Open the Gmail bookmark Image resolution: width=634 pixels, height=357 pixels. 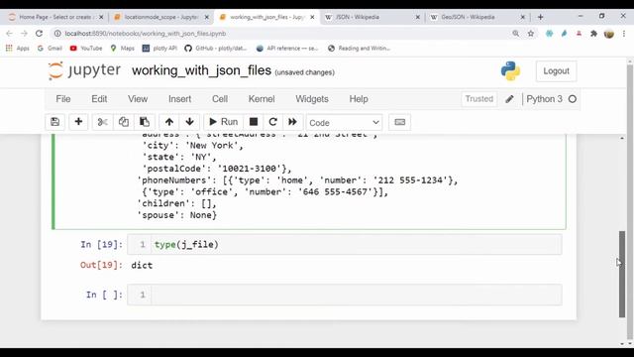[x=50, y=49]
